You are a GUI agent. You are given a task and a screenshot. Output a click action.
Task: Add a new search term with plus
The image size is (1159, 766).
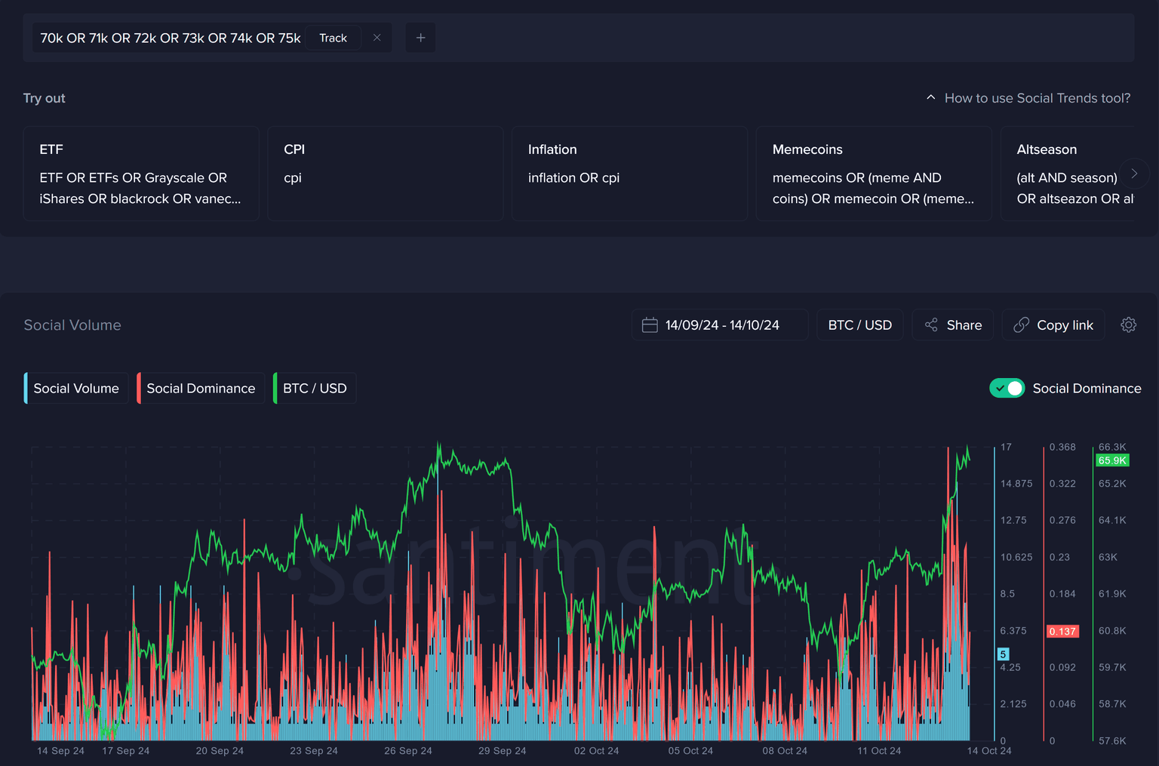pyautogui.click(x=420, y=38)
